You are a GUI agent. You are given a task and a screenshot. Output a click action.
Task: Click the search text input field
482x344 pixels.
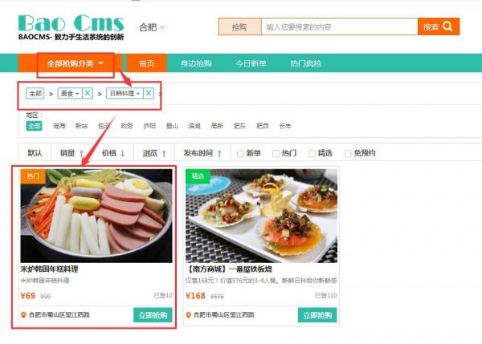pos(339,26)
